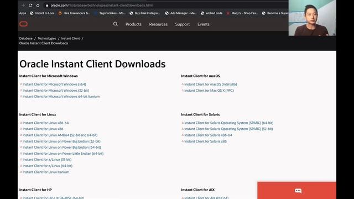Click the Instant Client for AIX heading
This screenshot has width=354, height=199.
tap(198, 190)
